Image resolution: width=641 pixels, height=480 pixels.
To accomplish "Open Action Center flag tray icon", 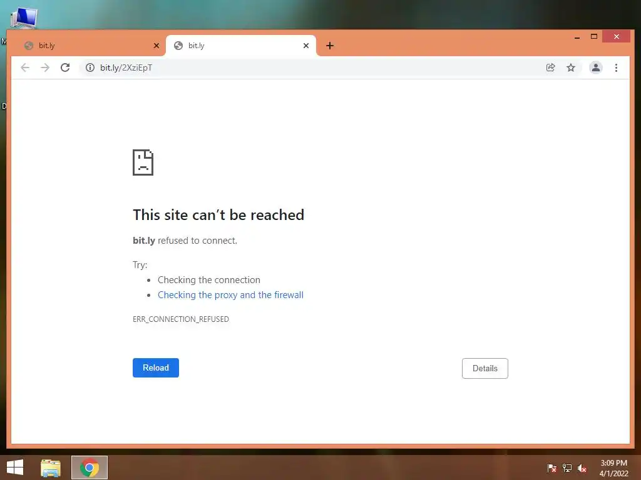I will click(x=551, y=468).
